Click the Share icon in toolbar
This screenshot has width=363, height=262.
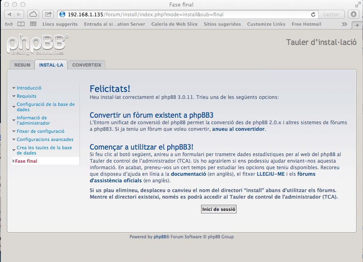(x=48, y=14)
